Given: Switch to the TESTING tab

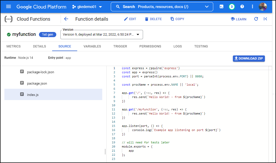Looking at the screenshot, I should [x=201, y=46].
